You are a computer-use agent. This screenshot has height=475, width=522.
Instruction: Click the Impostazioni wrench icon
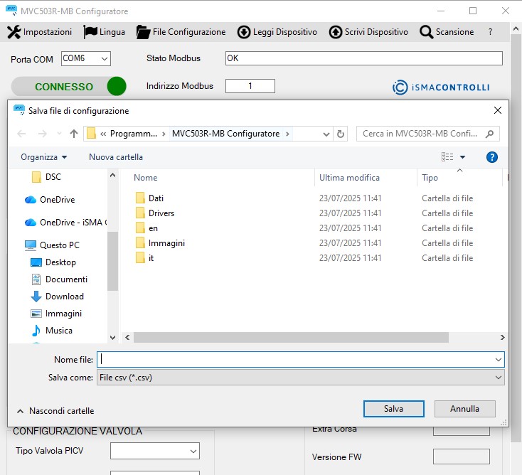(x=14, y=32)
